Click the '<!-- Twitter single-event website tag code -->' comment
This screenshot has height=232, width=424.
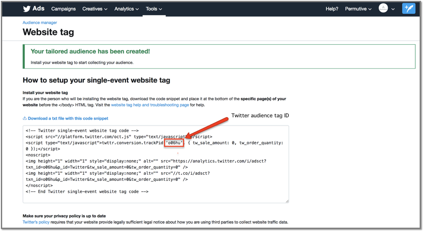point(82,131)
